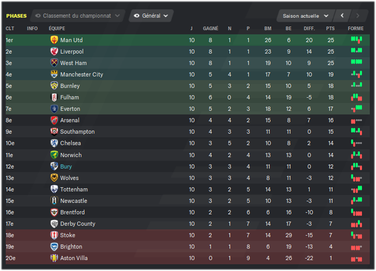Select the PHASES tab
Viewport: 376px width, 271px height.
pos(16,16)
